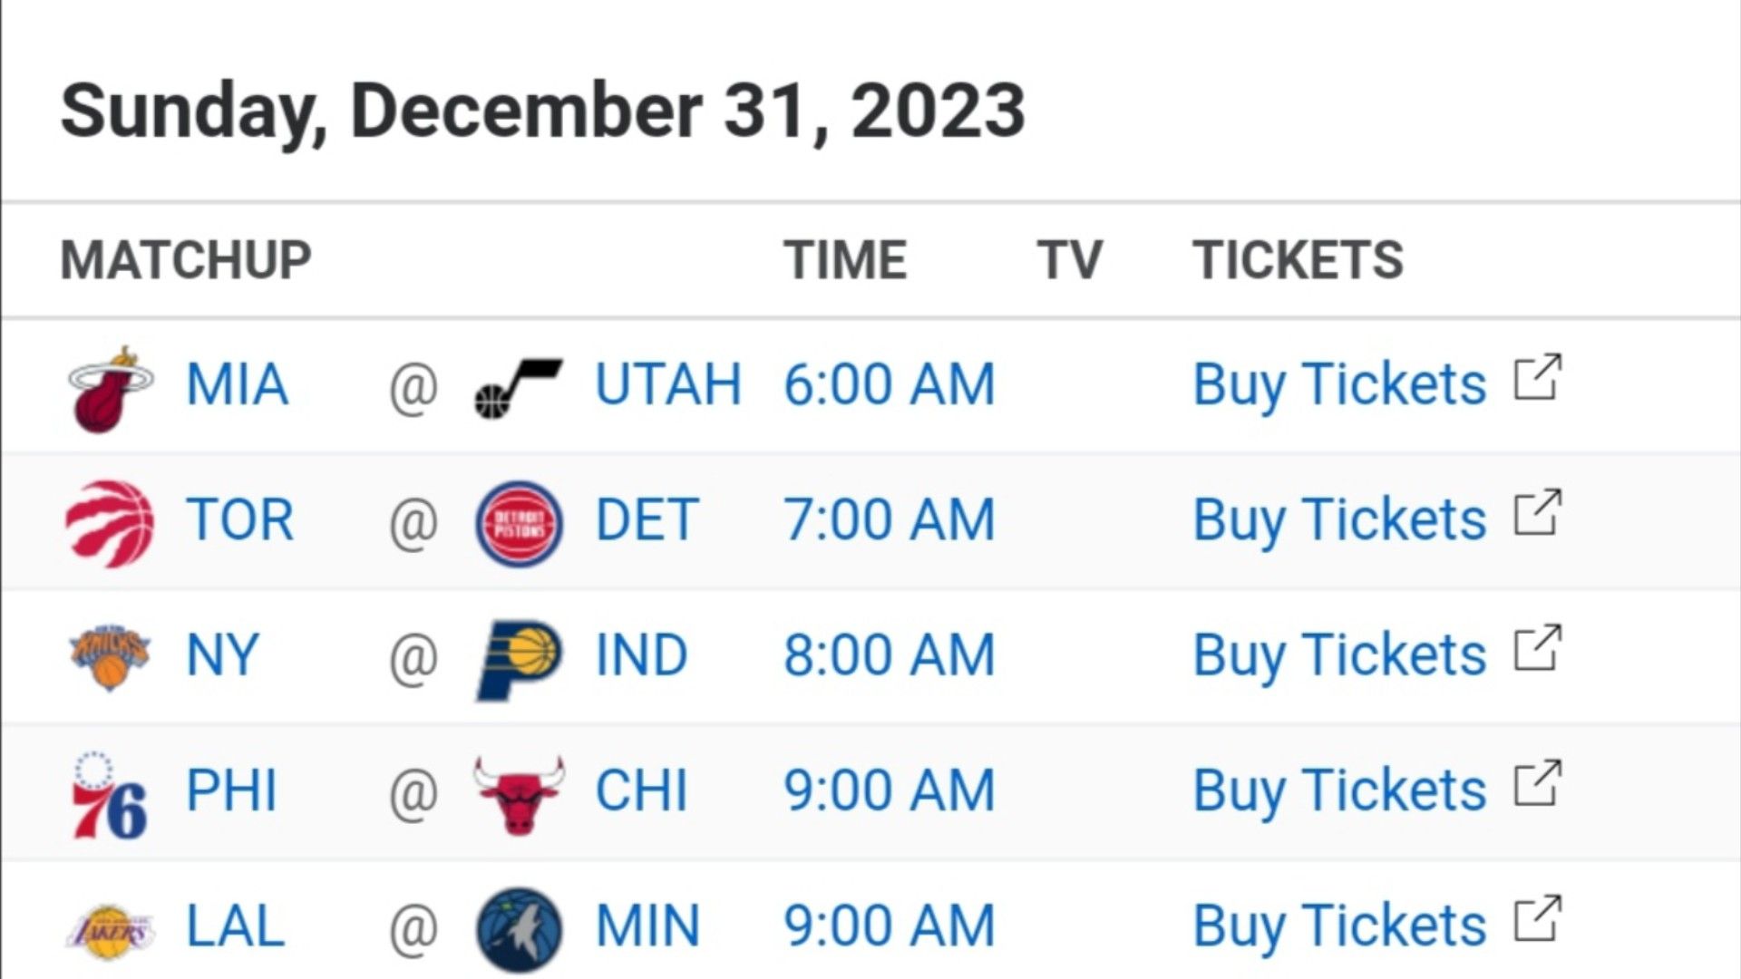Open the MIA team link
The height and width of the screenshot is (979, 1741).
pyautogui.click(x=237, y=384)
